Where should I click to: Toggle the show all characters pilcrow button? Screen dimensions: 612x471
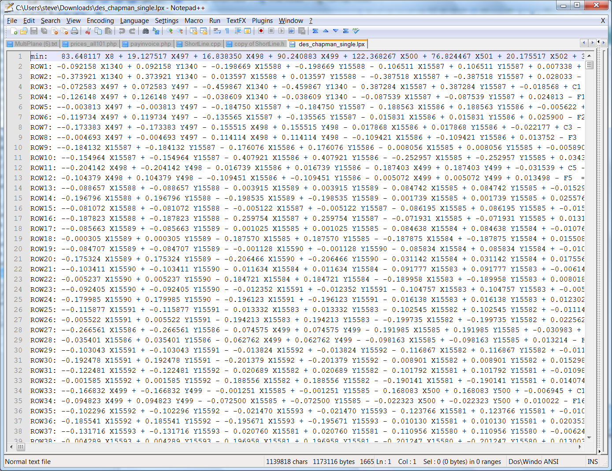[x=227, y=31]
